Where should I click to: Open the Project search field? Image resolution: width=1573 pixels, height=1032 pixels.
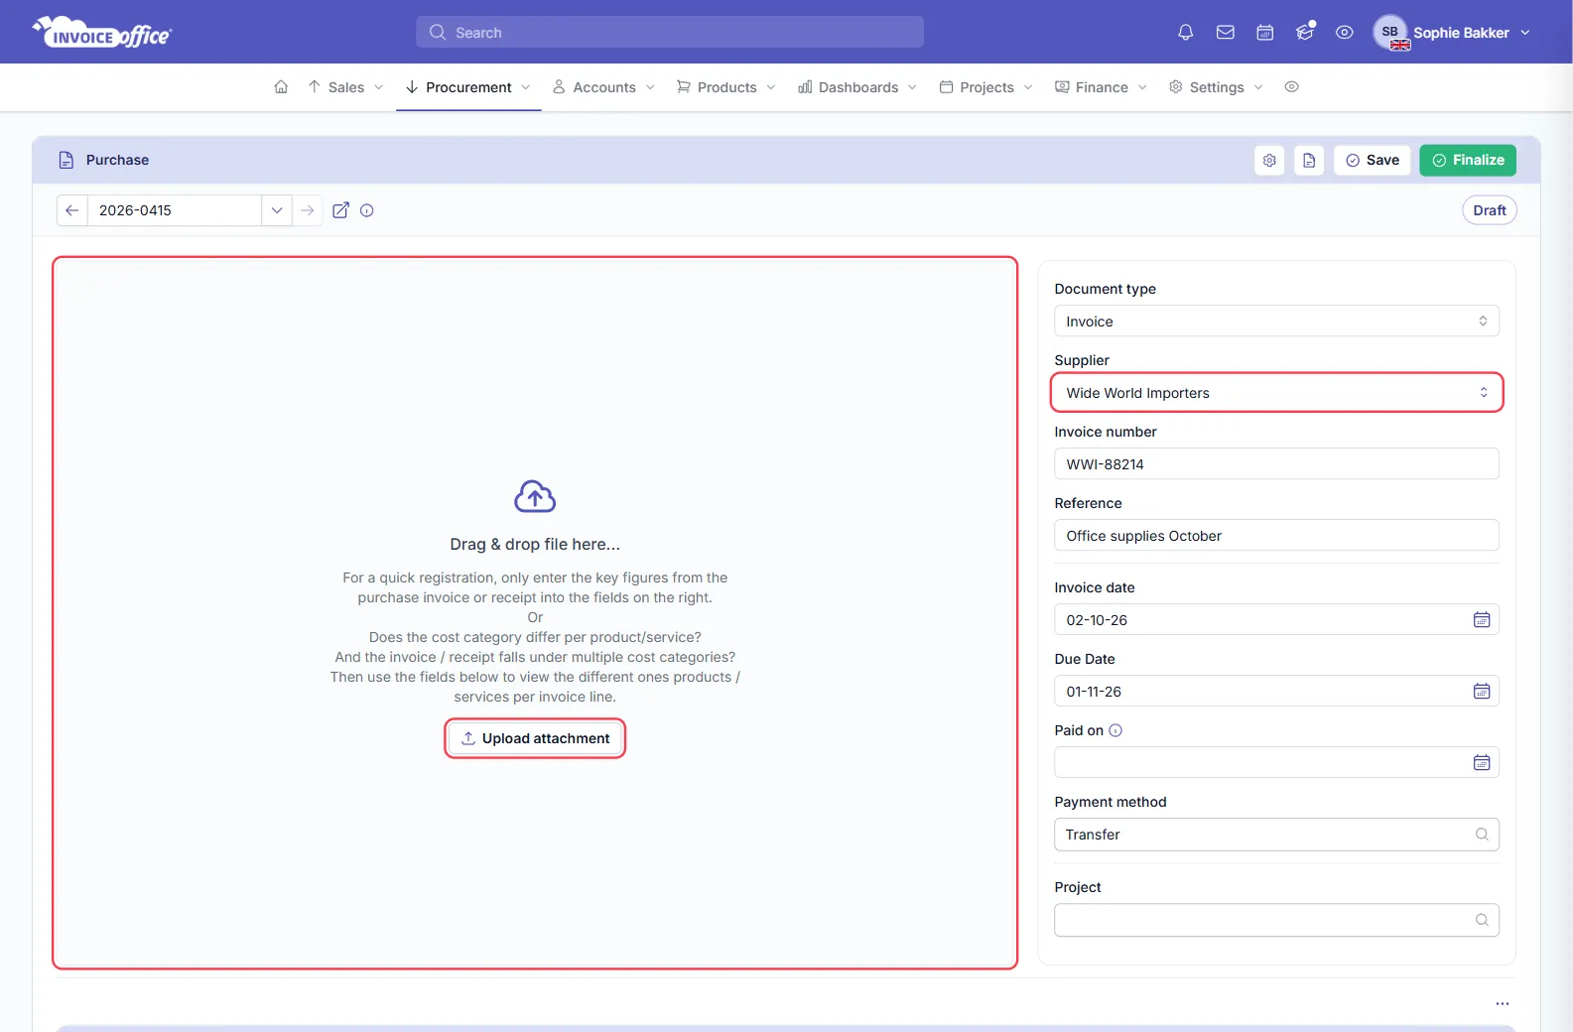1276,920
